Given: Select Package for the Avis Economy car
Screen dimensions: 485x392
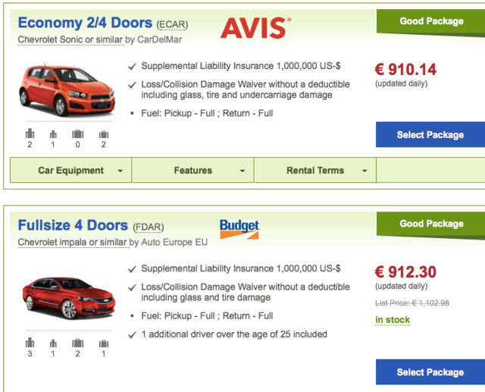Looking at the screenshot, I should tap(430, 135).
